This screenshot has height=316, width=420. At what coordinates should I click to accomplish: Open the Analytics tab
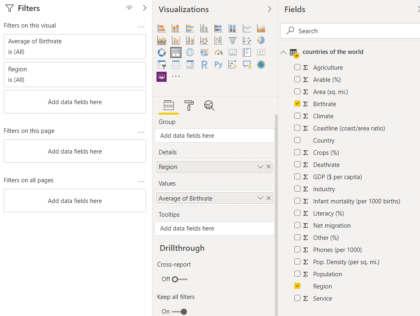tap(209, 105)
